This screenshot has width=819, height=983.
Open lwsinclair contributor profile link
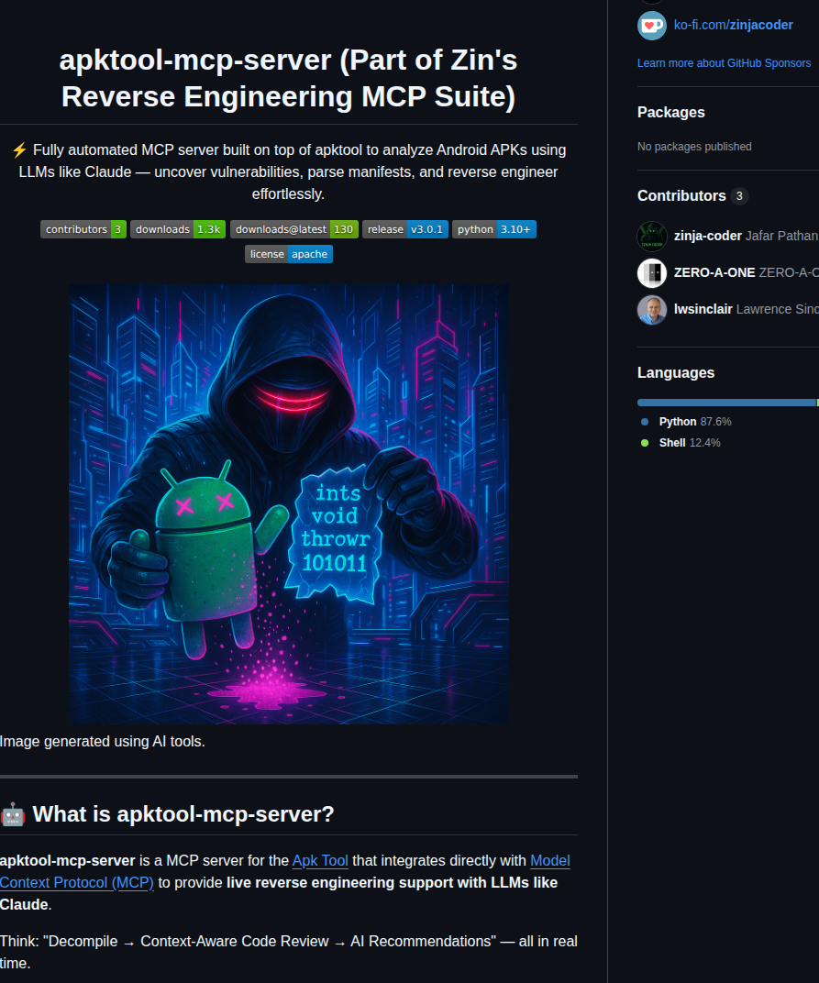[703, 309]
